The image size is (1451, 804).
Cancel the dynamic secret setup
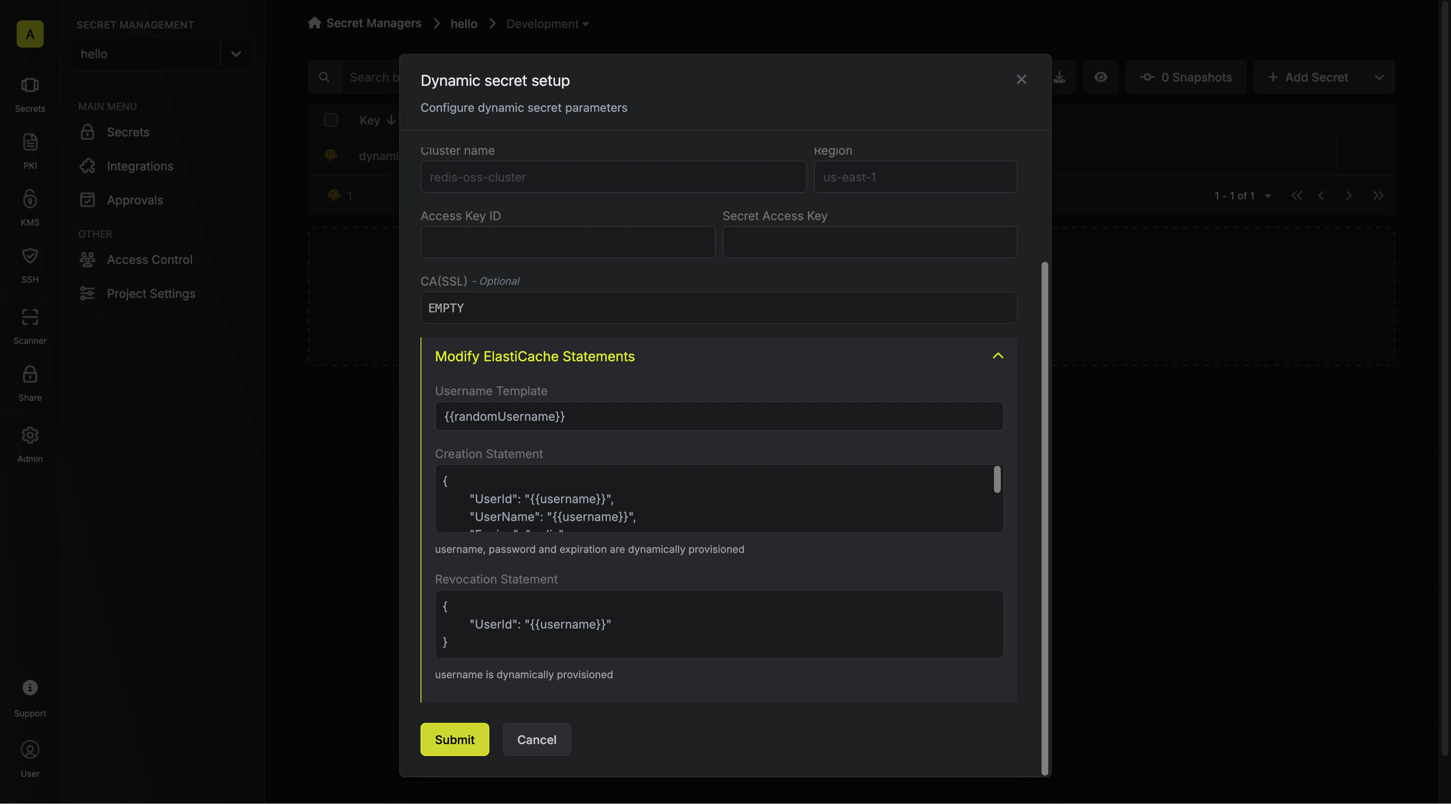(536, 739)
